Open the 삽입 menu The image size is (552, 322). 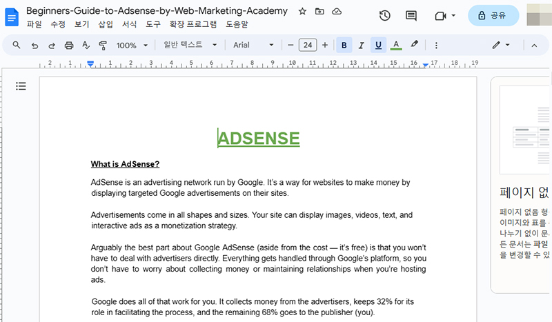(x=106, y=24)
